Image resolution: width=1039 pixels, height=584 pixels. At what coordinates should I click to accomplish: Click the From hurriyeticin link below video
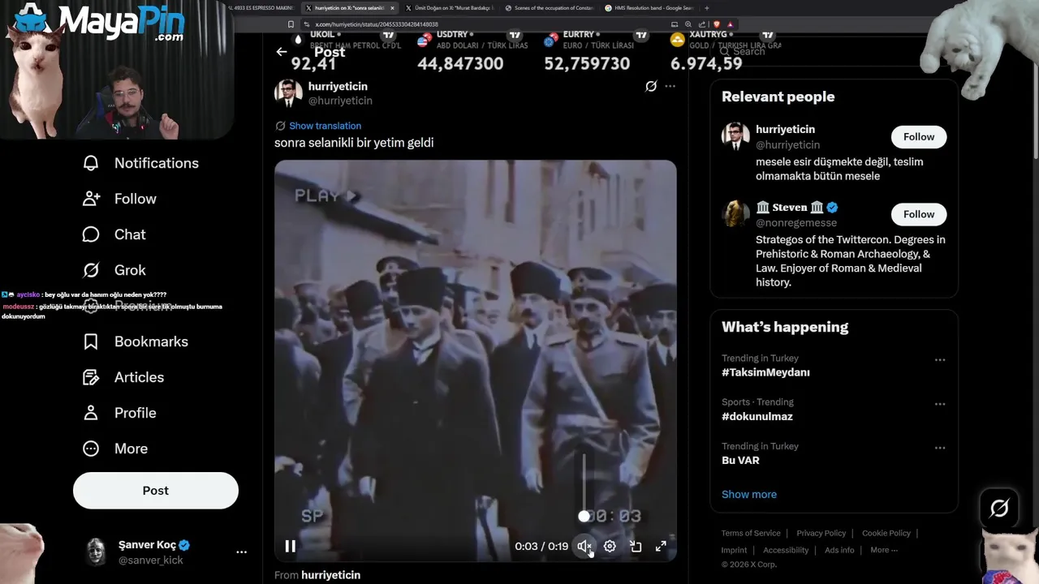click(x=330, y=575)
